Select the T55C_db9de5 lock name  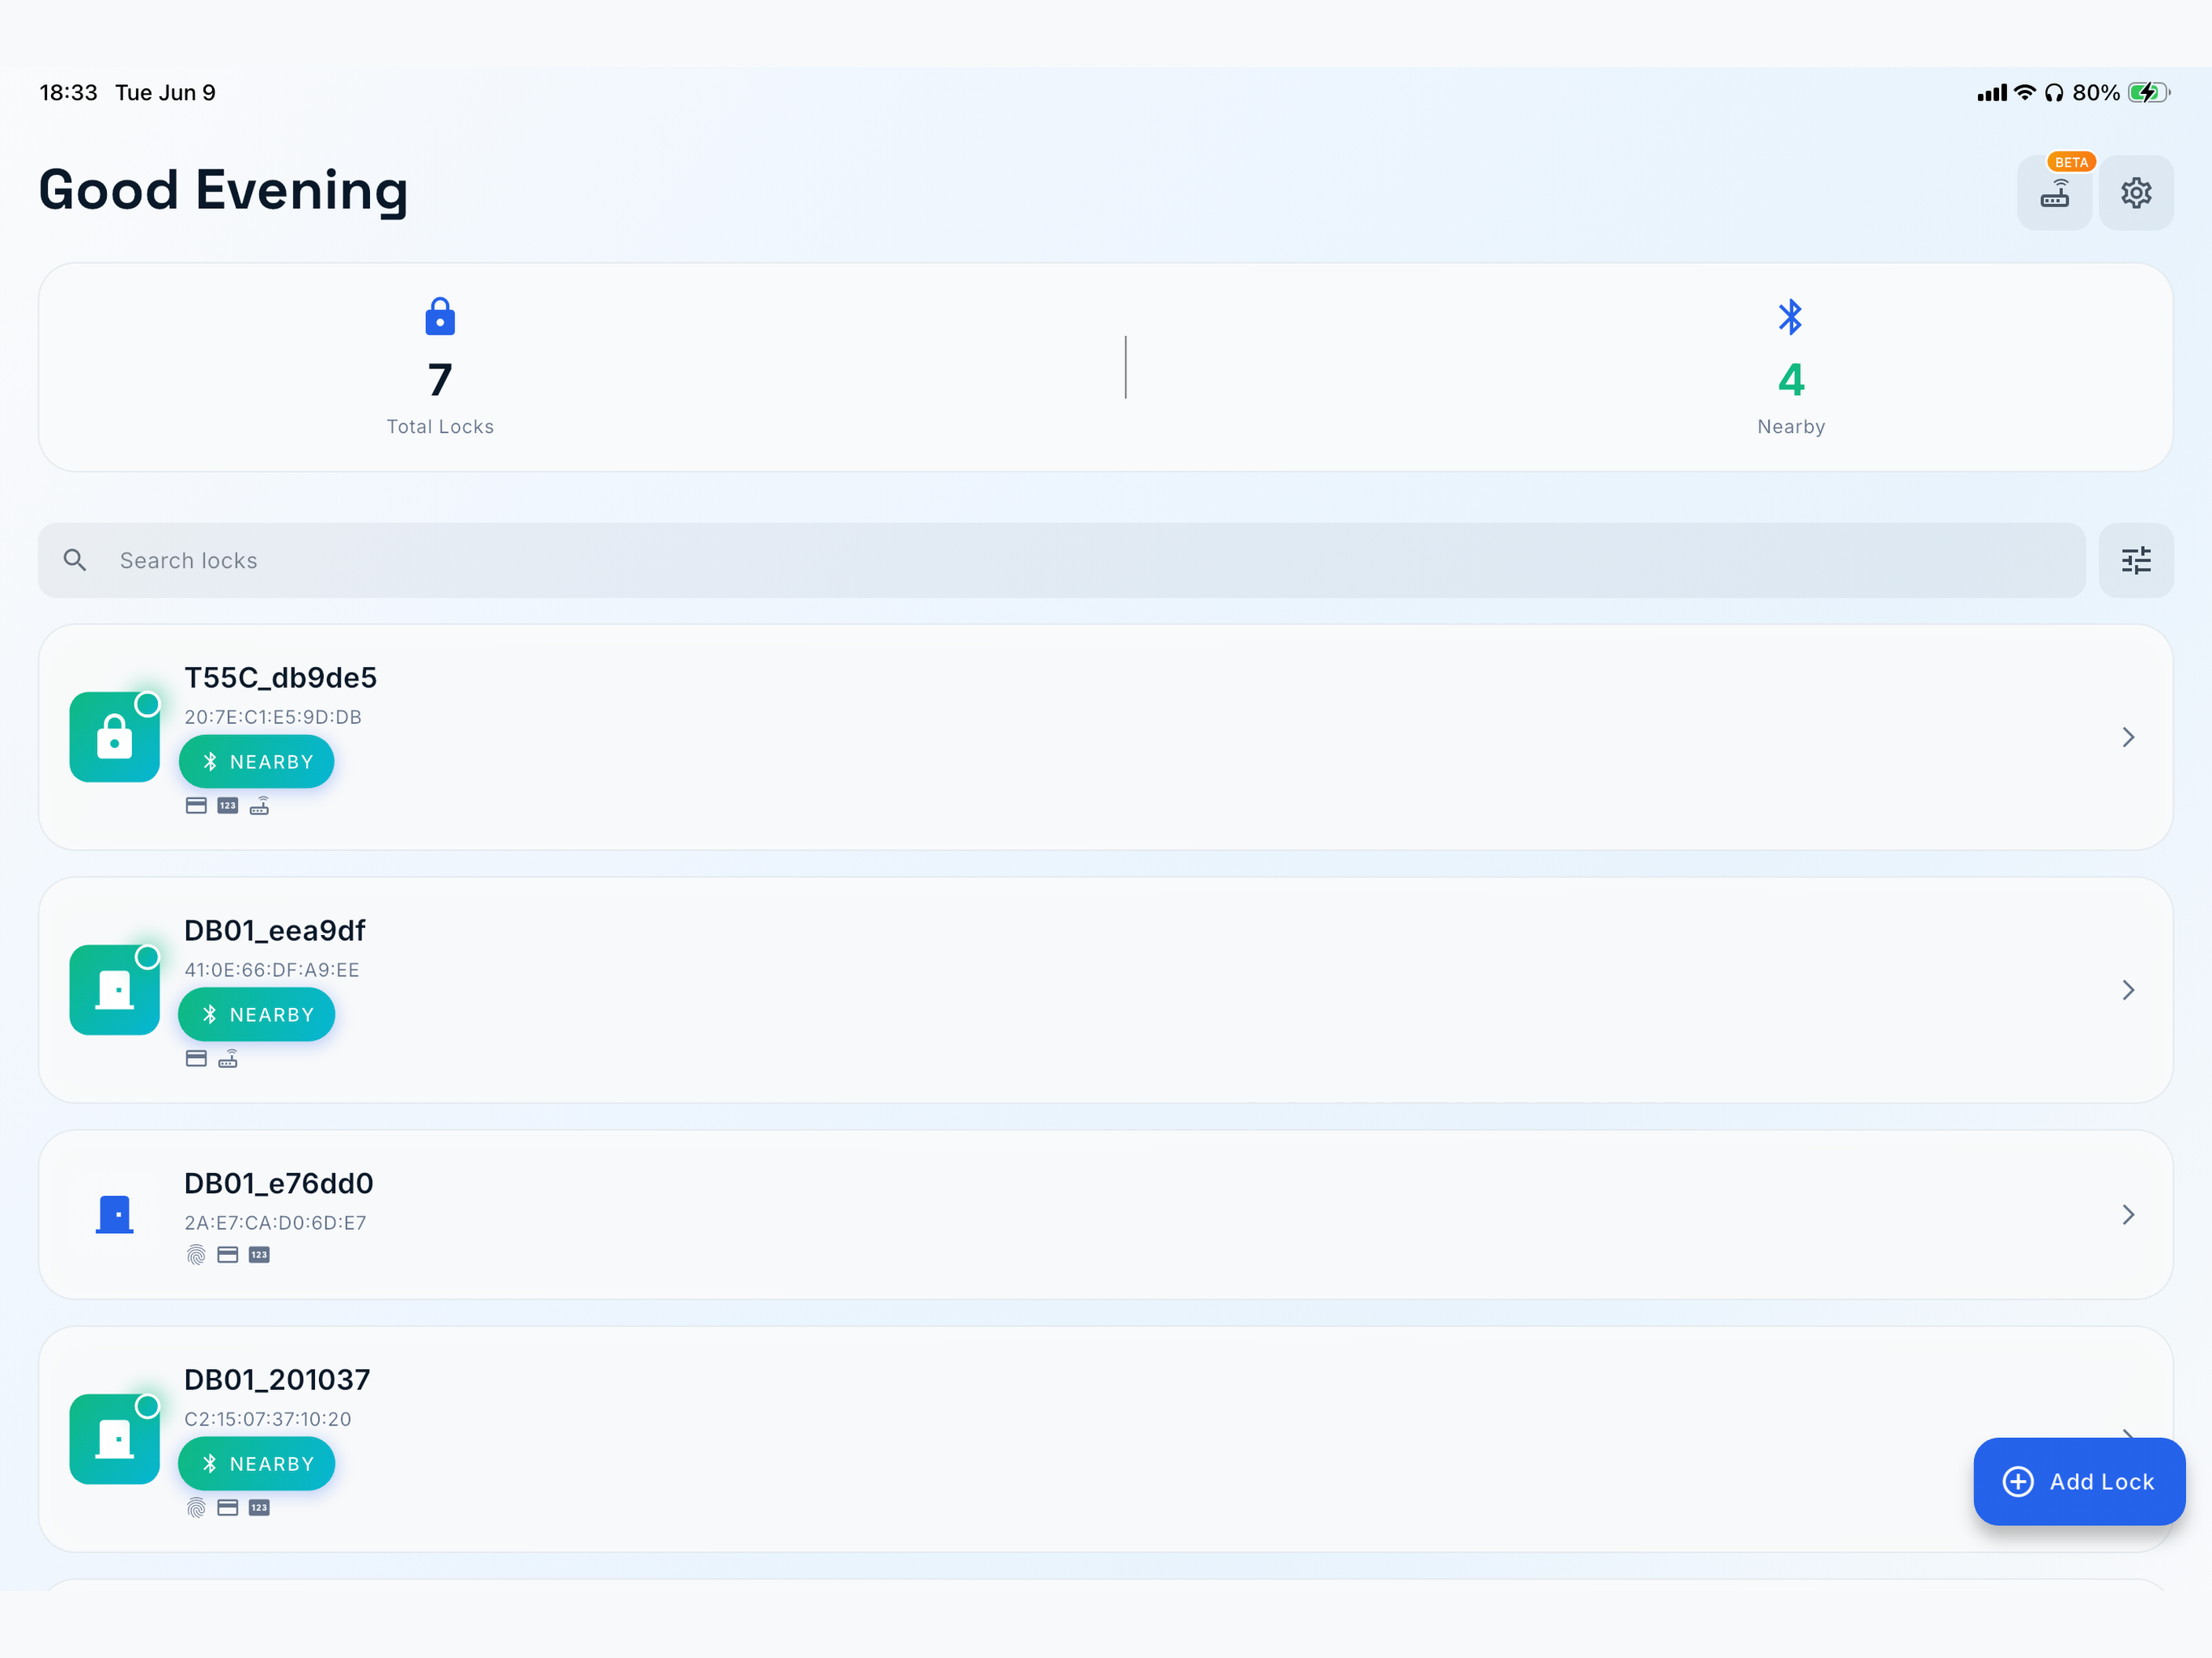click(x=280, y=678)
